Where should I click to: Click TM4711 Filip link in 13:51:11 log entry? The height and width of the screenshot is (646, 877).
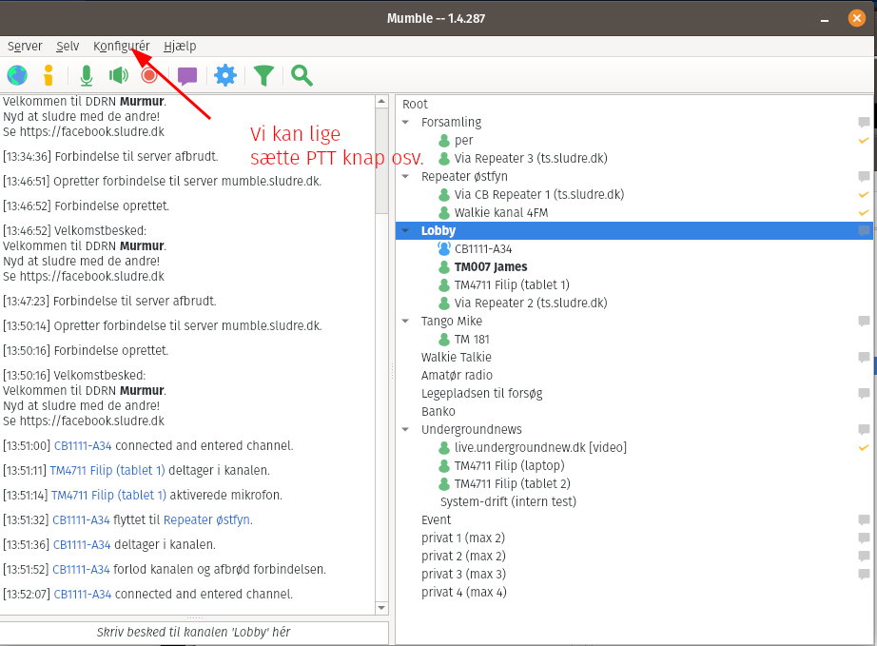tap(107, 470)
